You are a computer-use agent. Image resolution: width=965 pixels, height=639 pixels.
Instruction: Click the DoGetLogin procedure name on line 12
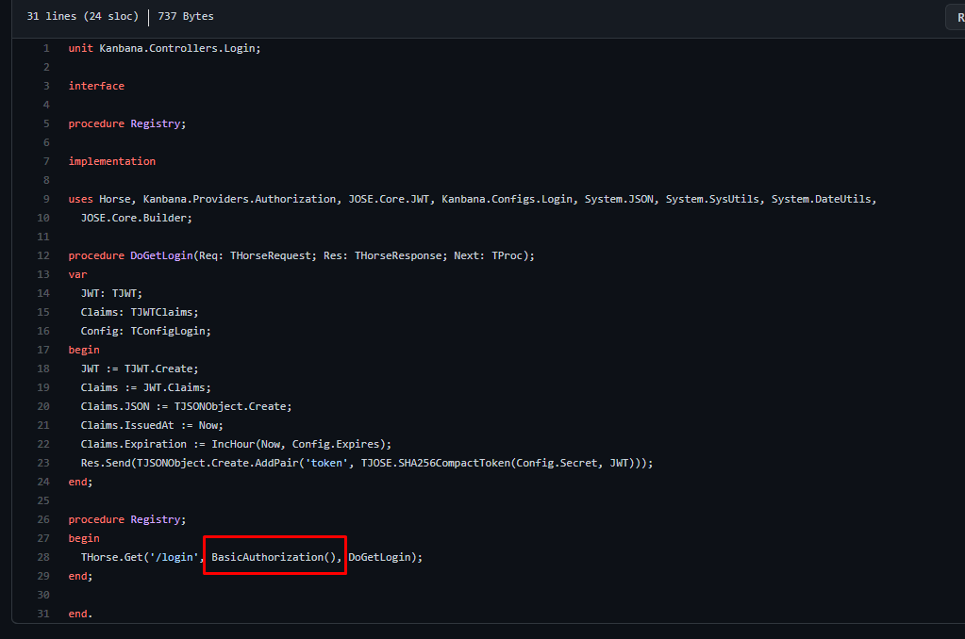tap(162, 255)
